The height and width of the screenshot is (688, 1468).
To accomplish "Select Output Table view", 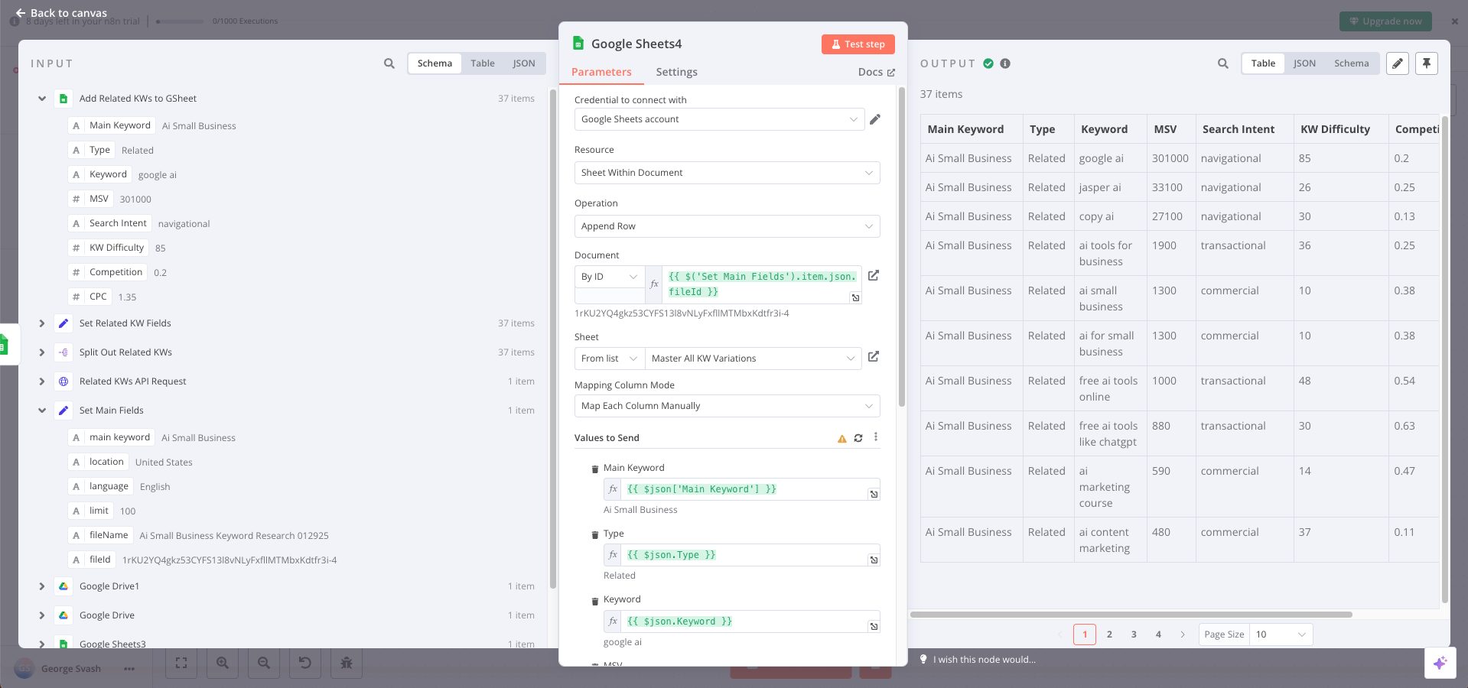I will 1263,63.
